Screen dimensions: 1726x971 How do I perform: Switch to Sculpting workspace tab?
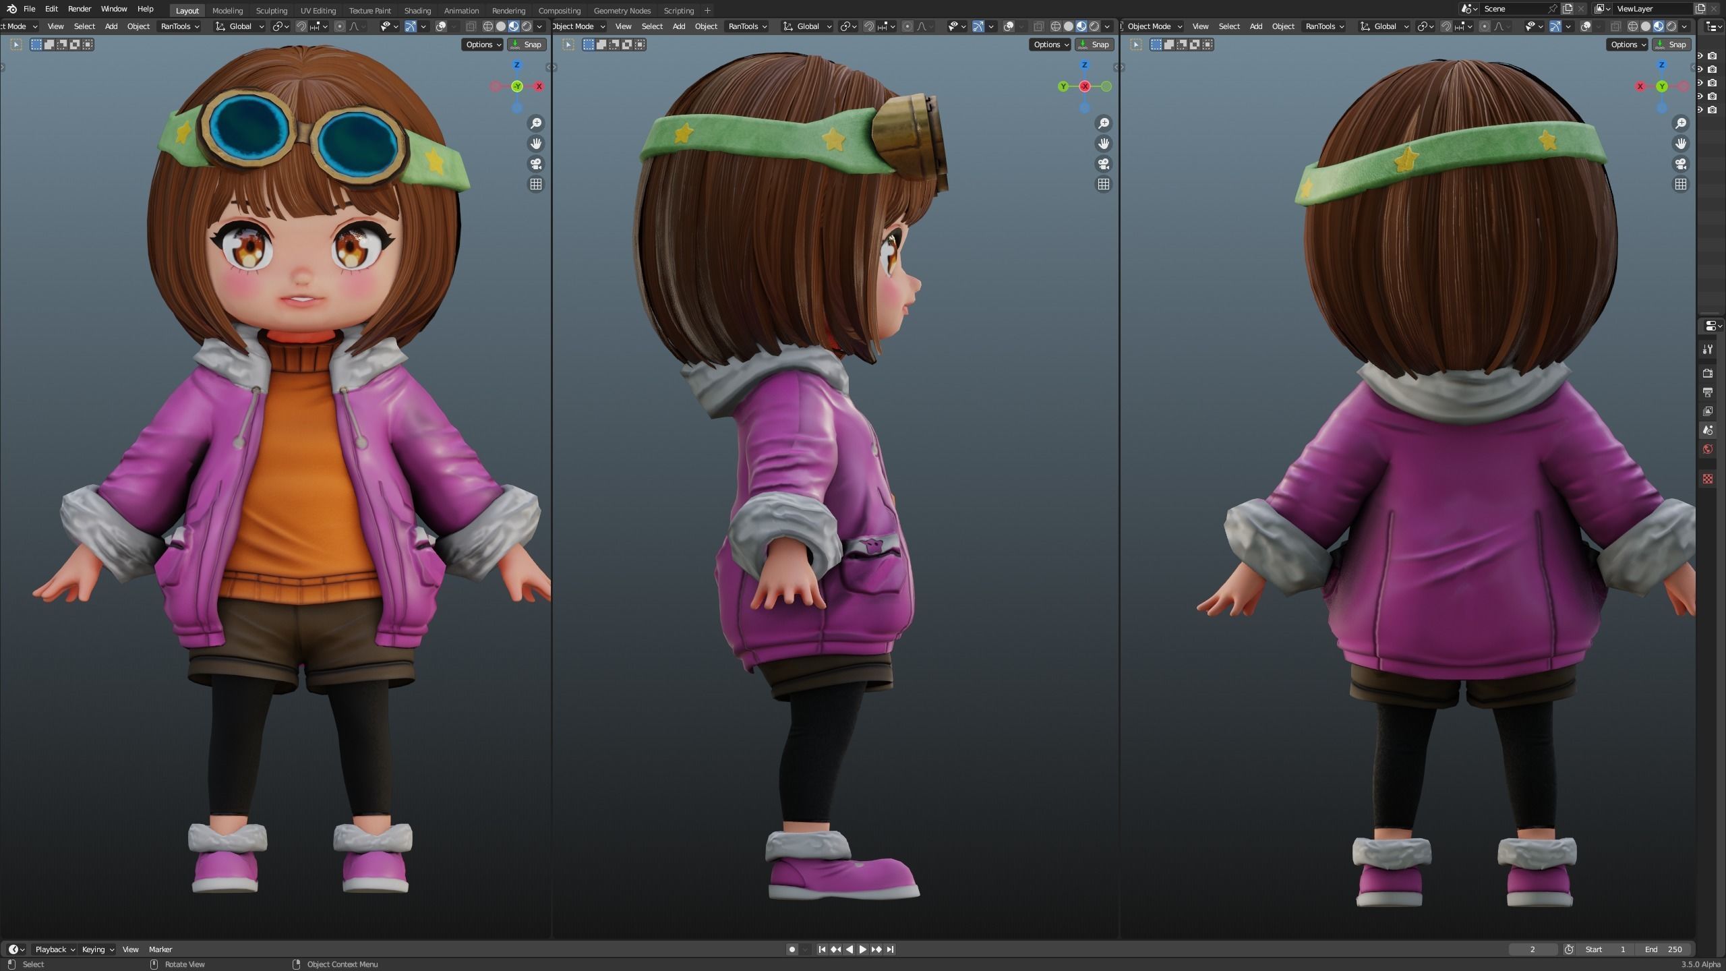[x=271, y=10]
